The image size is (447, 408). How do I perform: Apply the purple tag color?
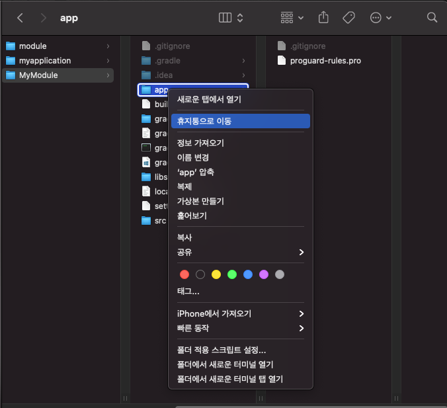pos(264,274)
